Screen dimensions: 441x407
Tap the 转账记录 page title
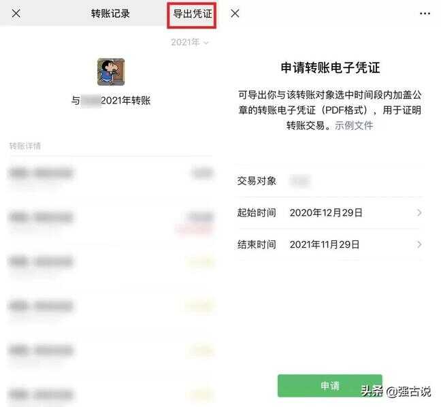coord(110,14)
